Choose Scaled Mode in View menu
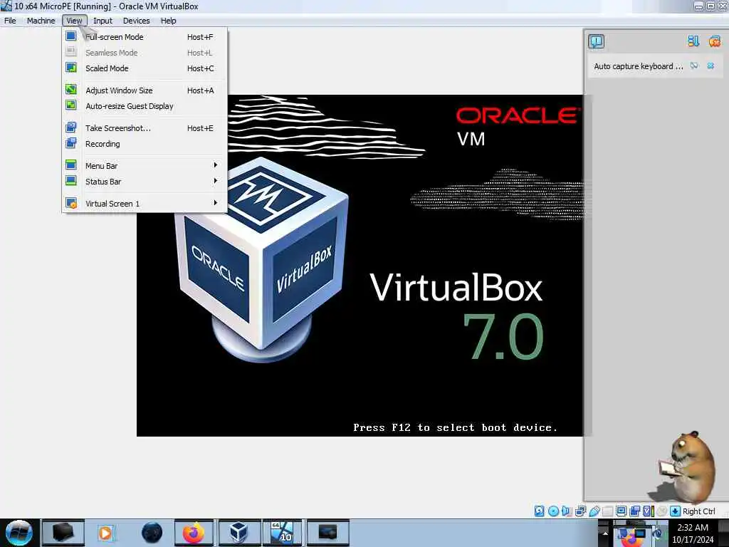 click(144, 68)
